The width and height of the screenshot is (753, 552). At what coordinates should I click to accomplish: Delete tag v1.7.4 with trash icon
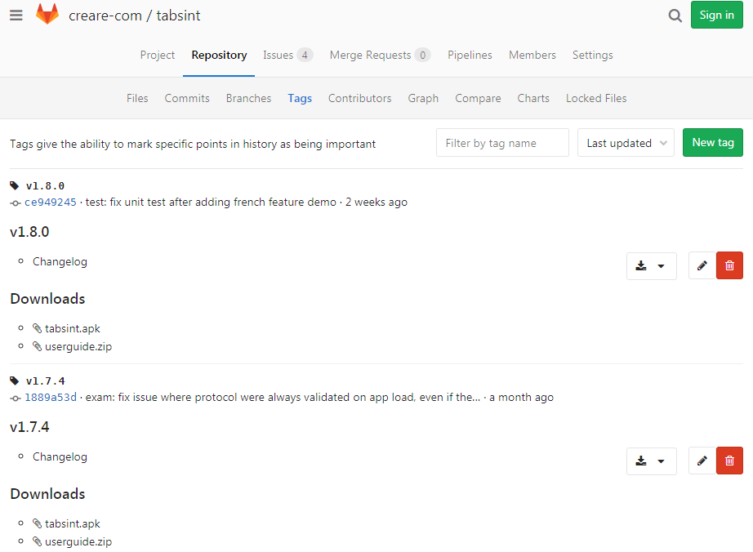[x=729, y=461]
